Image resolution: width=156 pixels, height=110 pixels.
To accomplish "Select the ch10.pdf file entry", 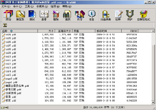I will 11,57.
